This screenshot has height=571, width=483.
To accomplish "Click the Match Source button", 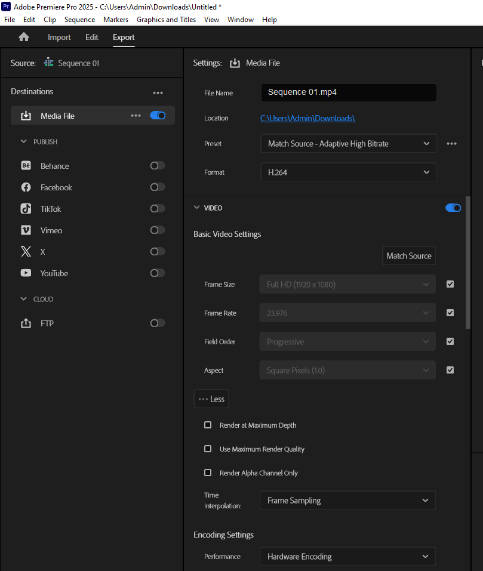I will coord(409,255).
